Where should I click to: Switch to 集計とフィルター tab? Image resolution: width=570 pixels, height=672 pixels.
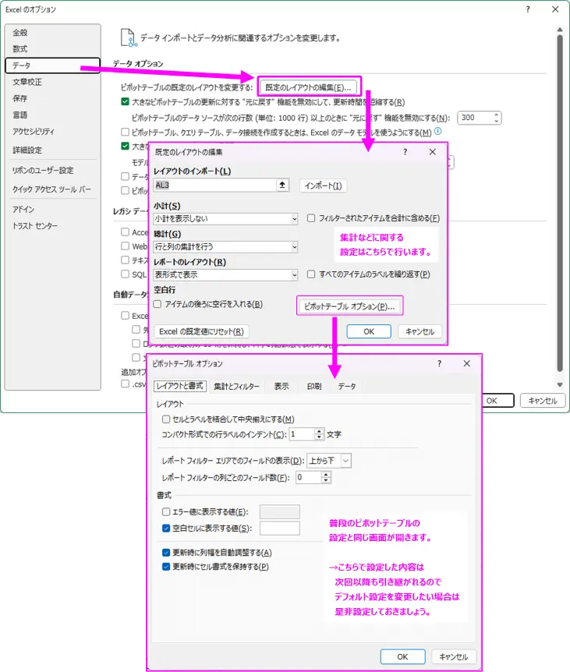236,386
